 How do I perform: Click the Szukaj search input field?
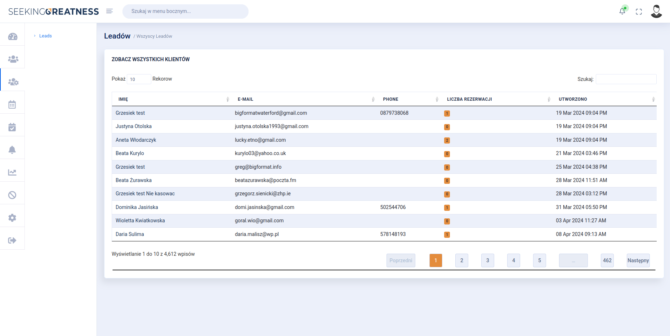[x=626, y=79]
